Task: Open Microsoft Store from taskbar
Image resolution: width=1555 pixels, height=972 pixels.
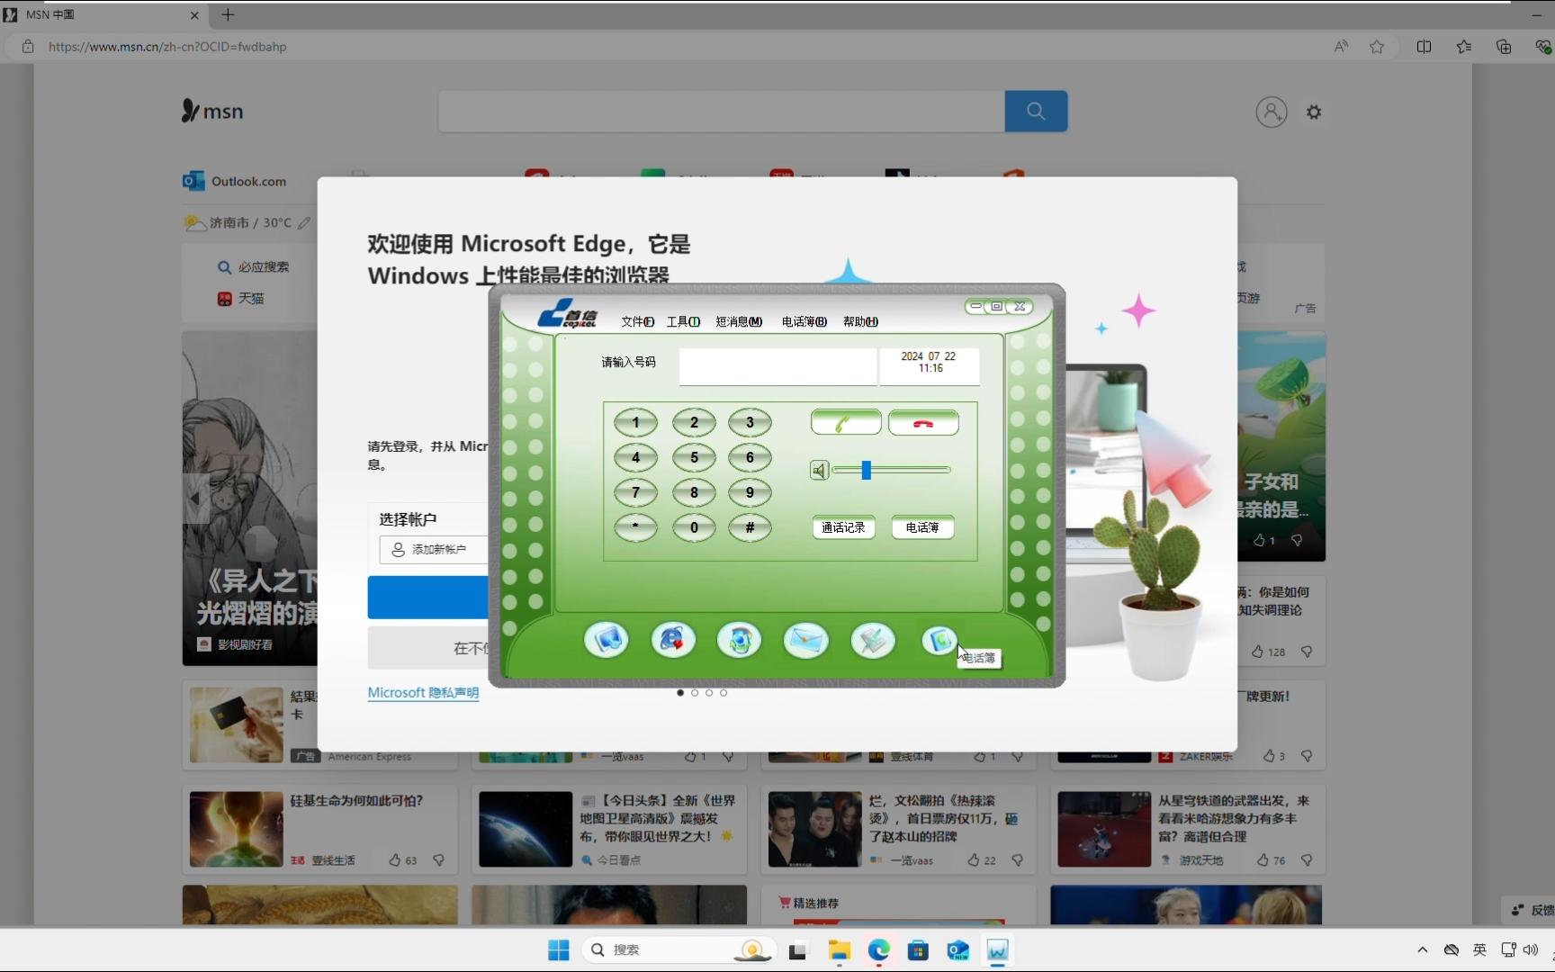Action: 918,950
